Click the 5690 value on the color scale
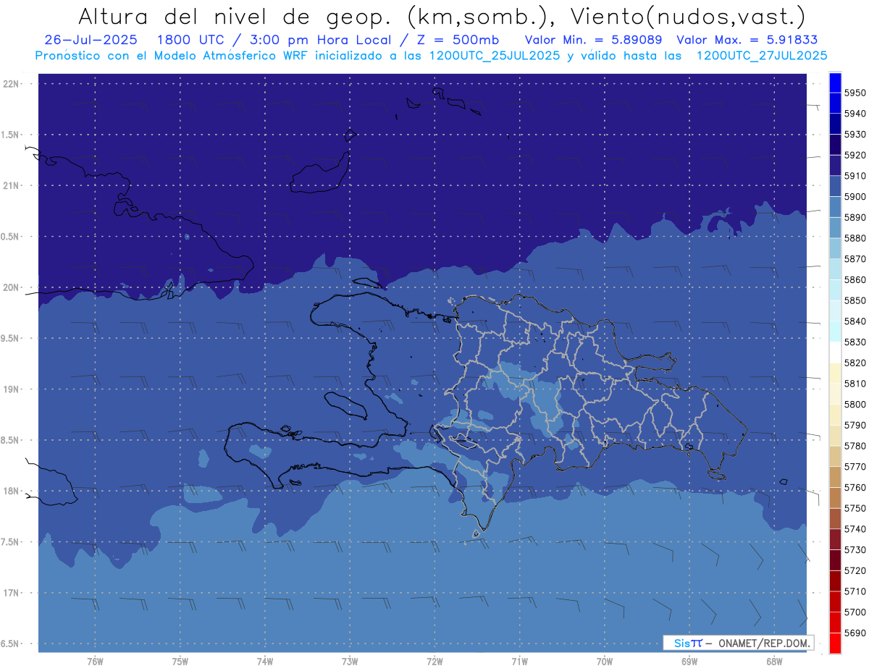Viewport: 869px width, 671px height. click(855, 633)
